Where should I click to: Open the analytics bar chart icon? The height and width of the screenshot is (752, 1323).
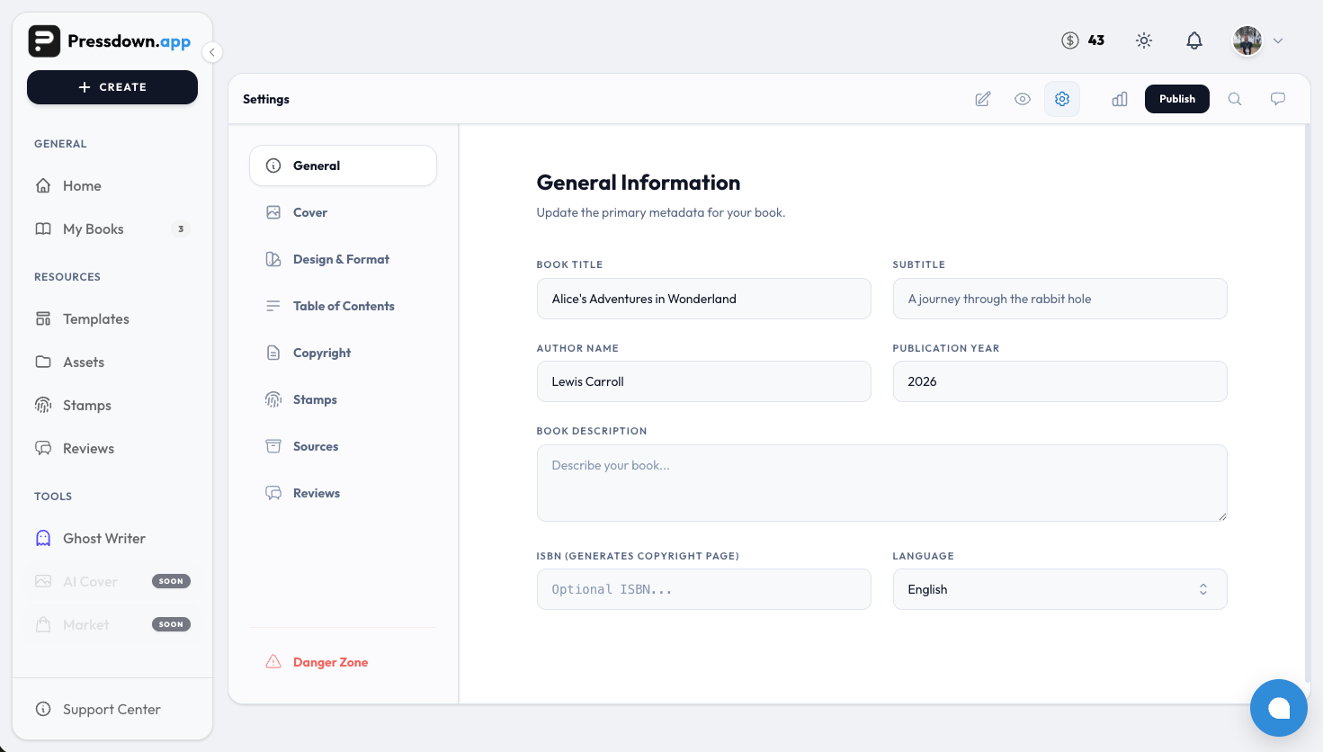pos(1120,99)
